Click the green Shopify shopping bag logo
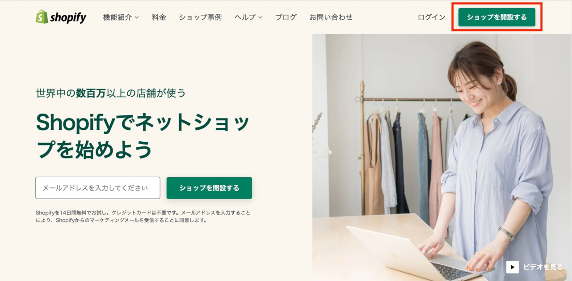This screenshot has height=281, width=572. tap(42, 17)
